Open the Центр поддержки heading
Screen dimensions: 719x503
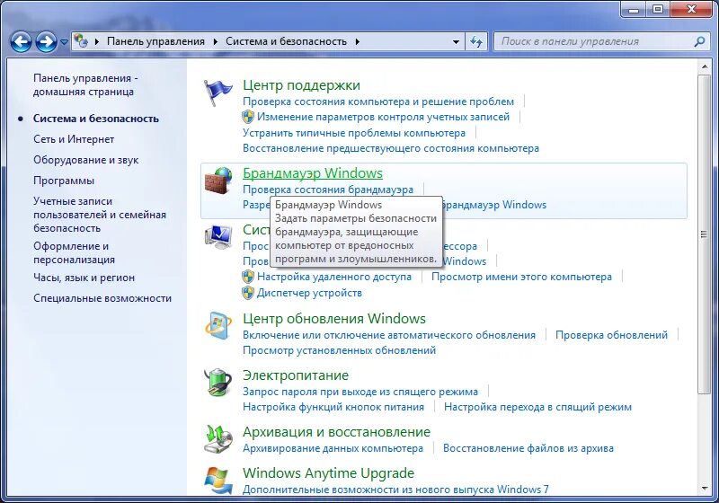[x=301, y=85]
